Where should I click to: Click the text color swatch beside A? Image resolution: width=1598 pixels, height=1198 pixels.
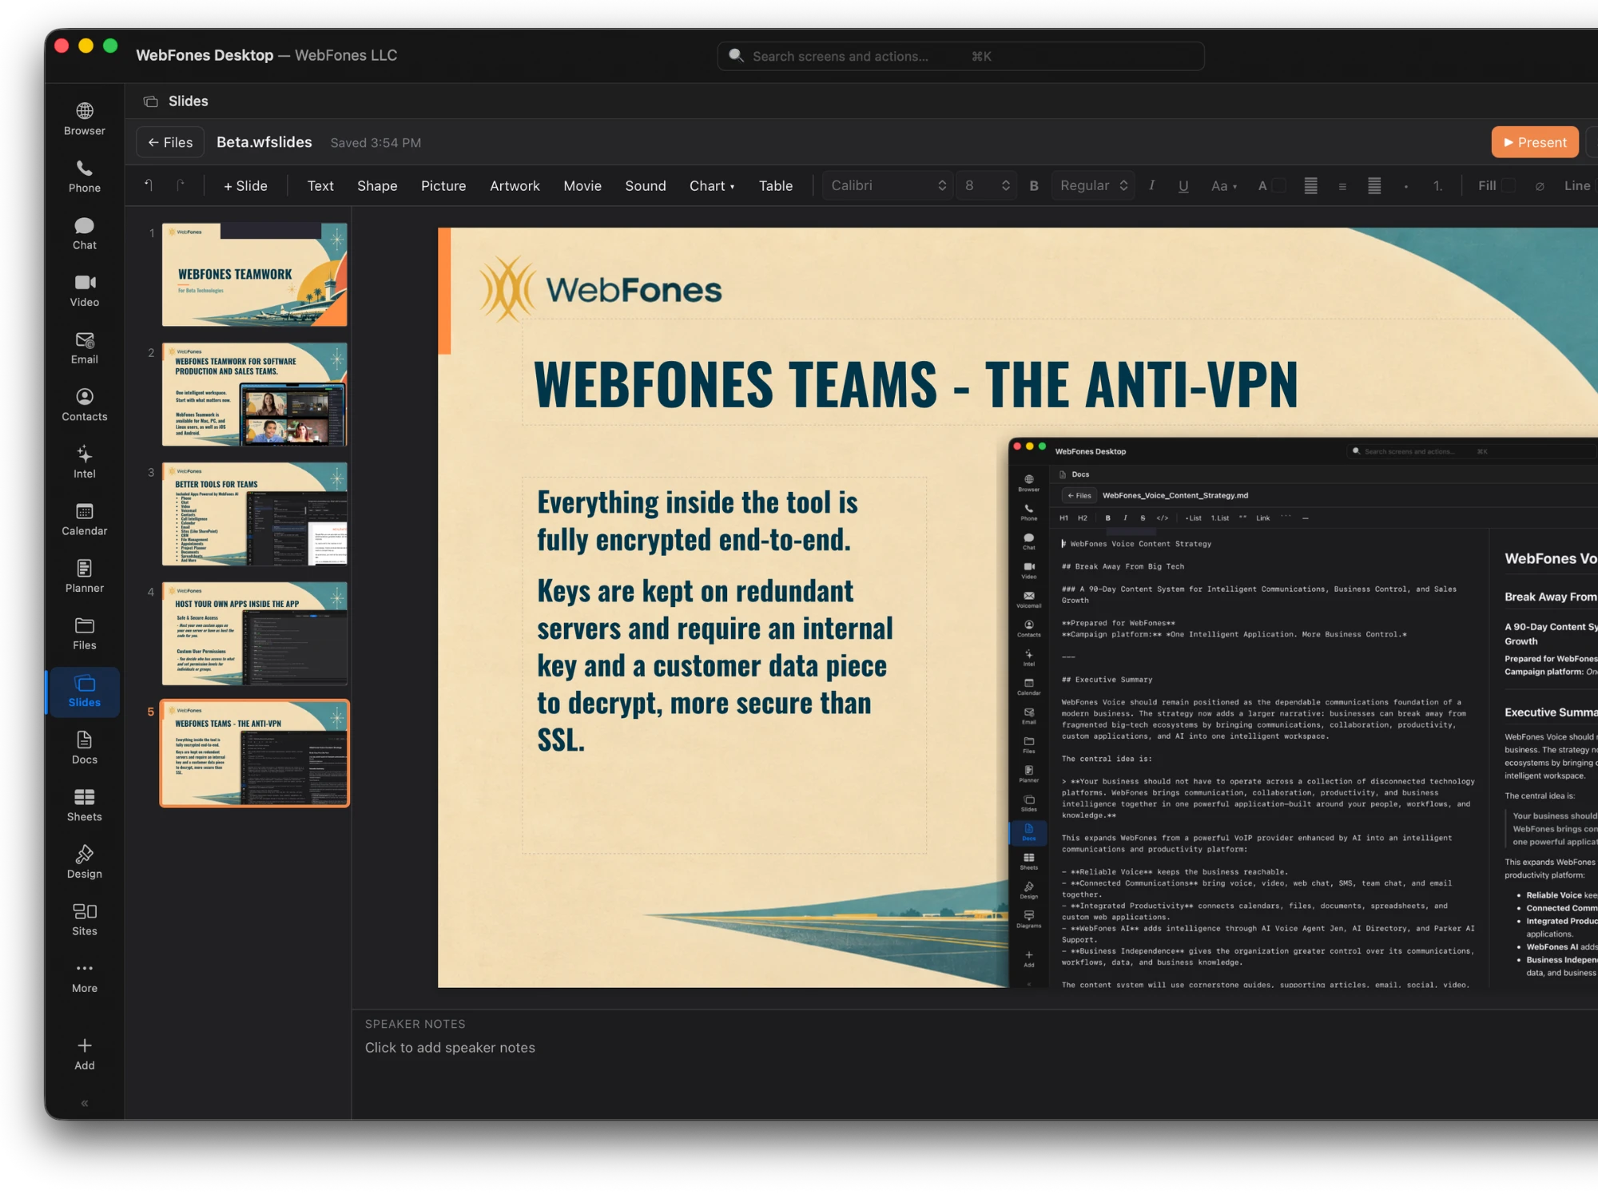pos(1278,185)
